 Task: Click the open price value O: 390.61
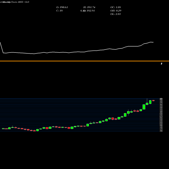point(62,7)
